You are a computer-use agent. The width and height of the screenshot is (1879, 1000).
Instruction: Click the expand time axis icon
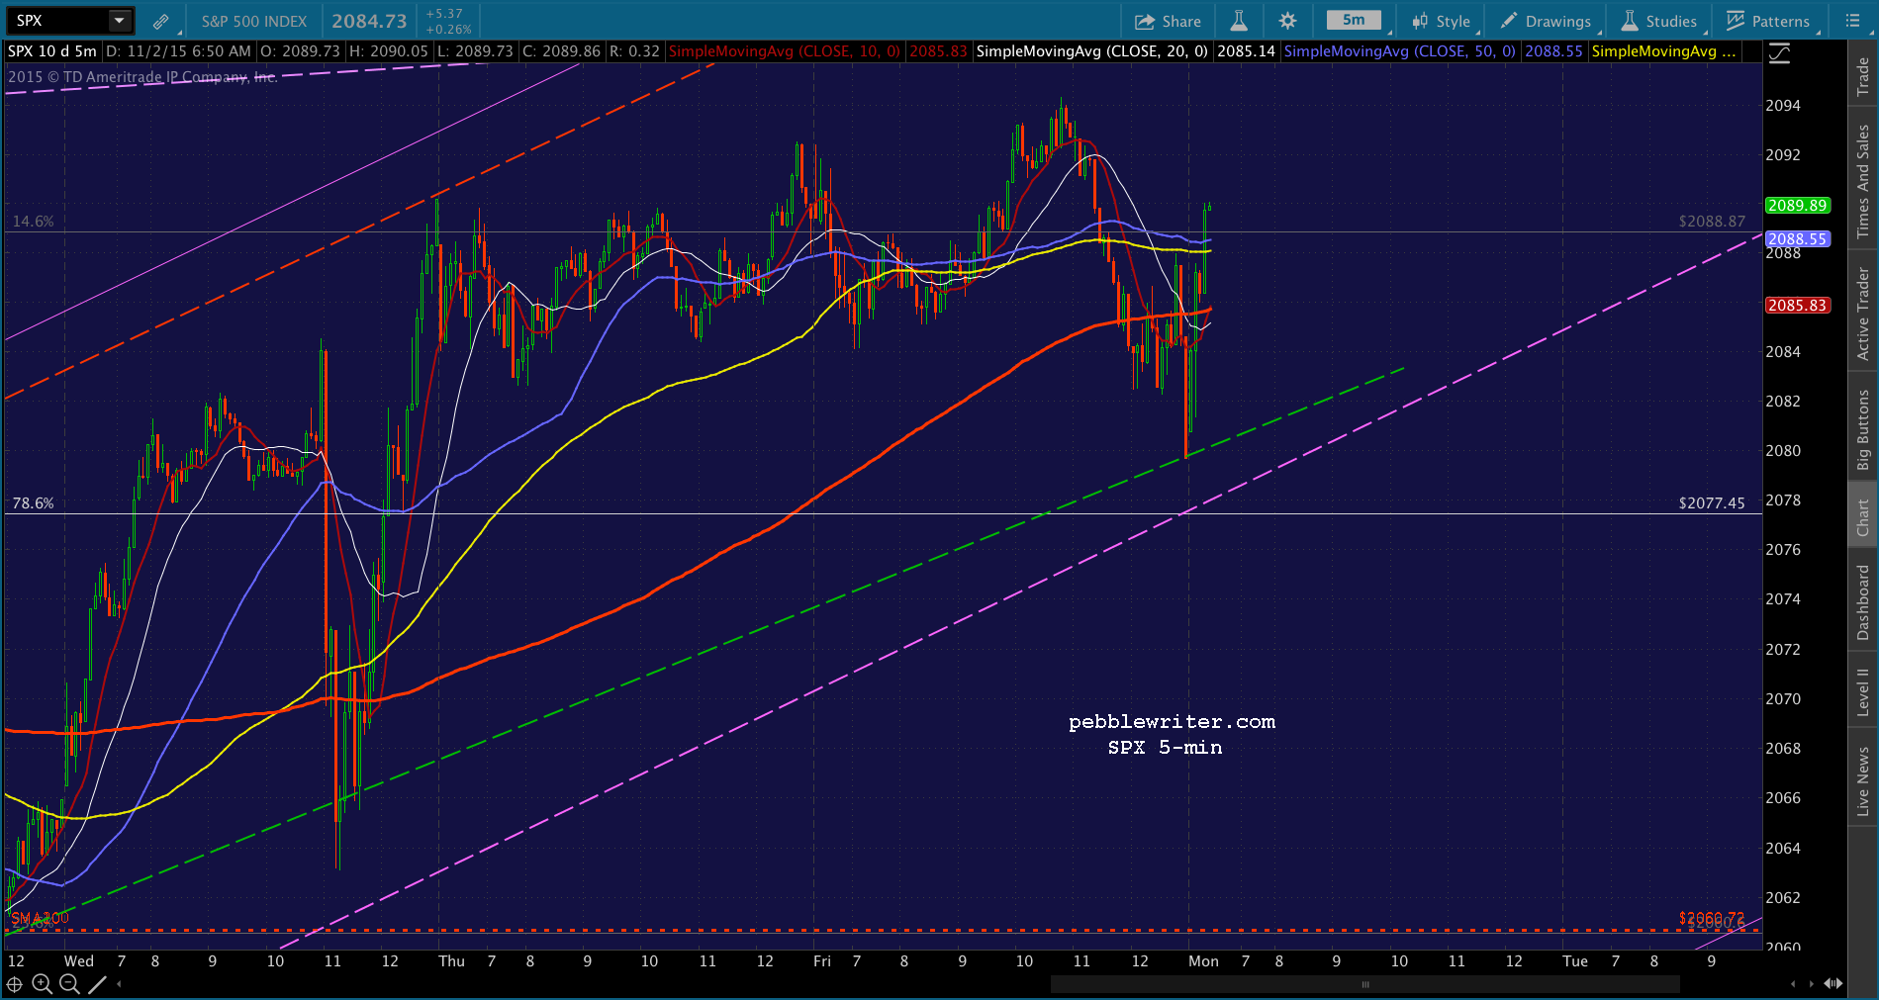click(x=1833, y=984)
